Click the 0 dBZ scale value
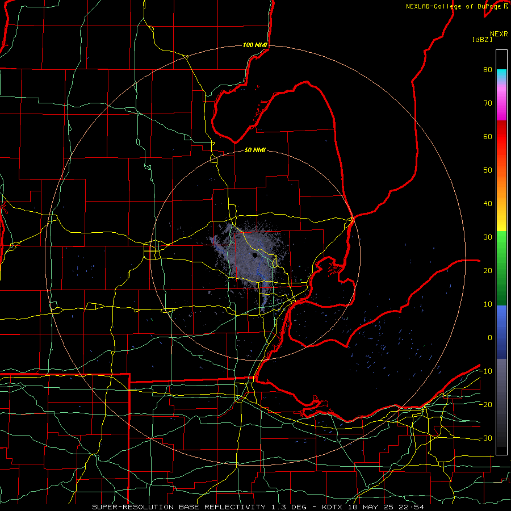The height and width of the screenshot is (511, 511). click(490, 338)
